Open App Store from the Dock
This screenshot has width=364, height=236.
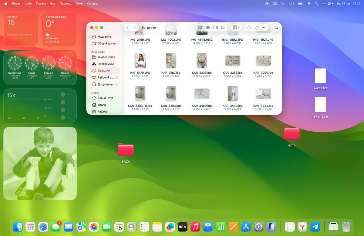tap(246, 227)
